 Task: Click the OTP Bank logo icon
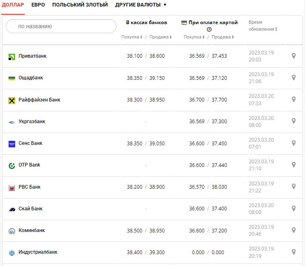click(12, 165)
